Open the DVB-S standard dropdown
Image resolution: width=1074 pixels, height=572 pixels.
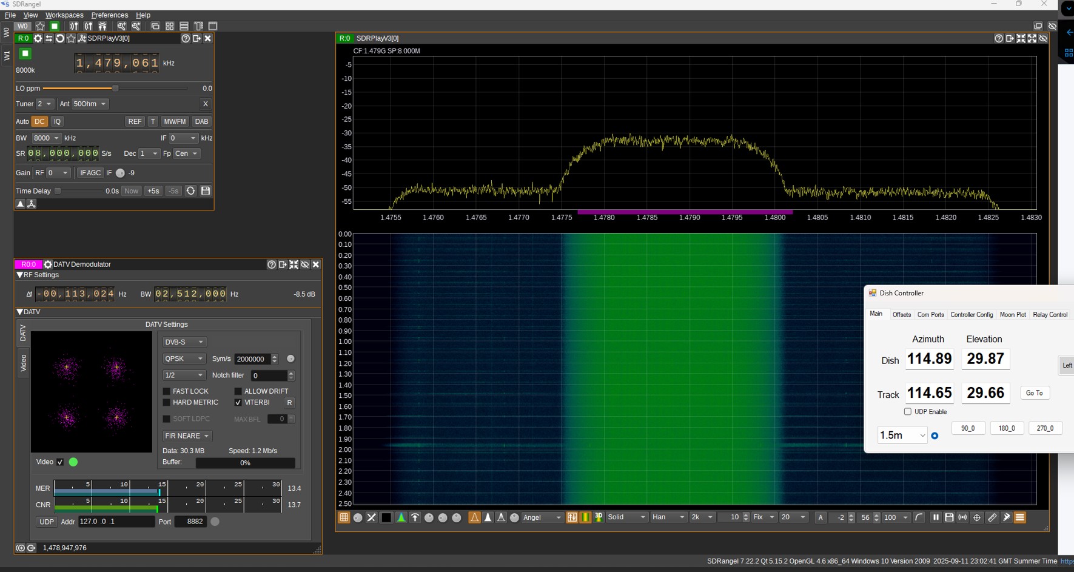click(184, 342)
